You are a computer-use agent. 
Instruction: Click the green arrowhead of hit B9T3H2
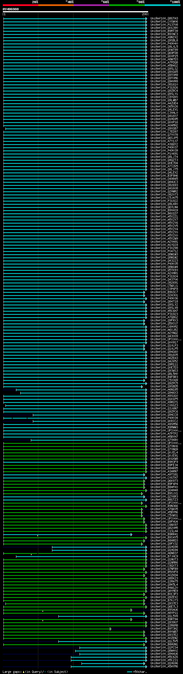(111, 629)
